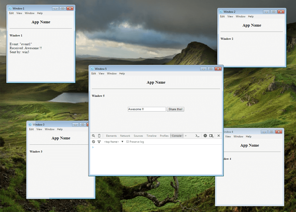Image resolution: width=296 pixels, height=212 pixels.
Task: Open View menu in Window 1
Action: pyautogui.click(x=19, y=13)
